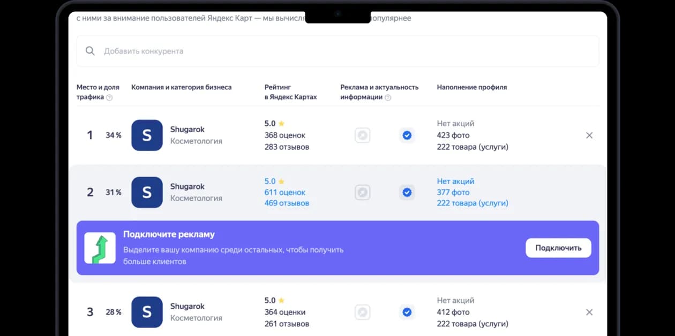The image size is (675, 336).
Task: Click 'Shugarok' name in row 3
Action: 187,307
